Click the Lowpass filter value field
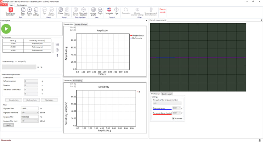Image resolution: width=263 pixels, height=142 pixels. [30, 117]
